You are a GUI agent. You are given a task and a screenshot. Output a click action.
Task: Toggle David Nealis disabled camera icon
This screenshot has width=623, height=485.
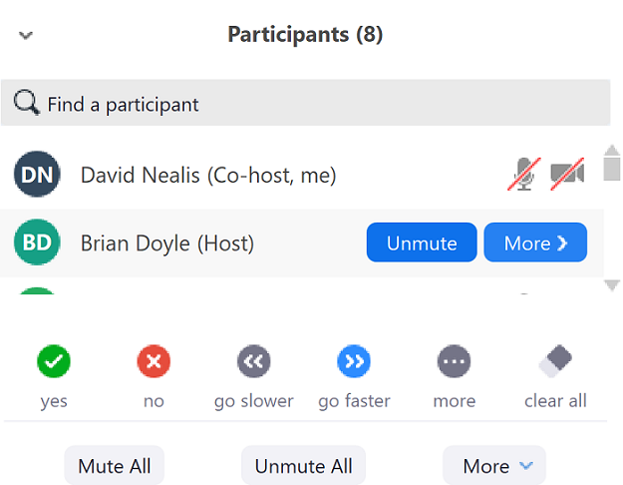(567, 174)
